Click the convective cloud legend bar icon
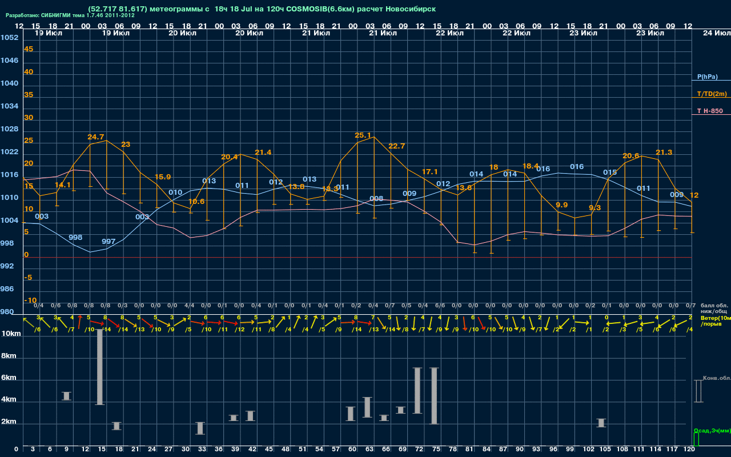 pos(698,391)
